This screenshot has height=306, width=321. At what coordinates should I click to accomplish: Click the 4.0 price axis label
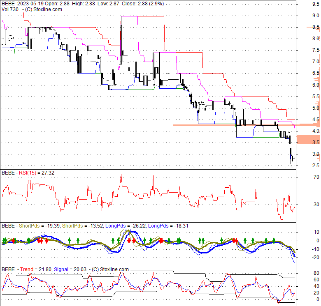(316, 131)
